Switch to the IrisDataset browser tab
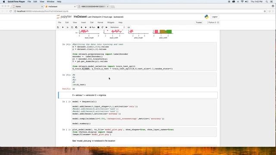The width and height of the screenshot is (276, 155). click(x=60, y=6)
